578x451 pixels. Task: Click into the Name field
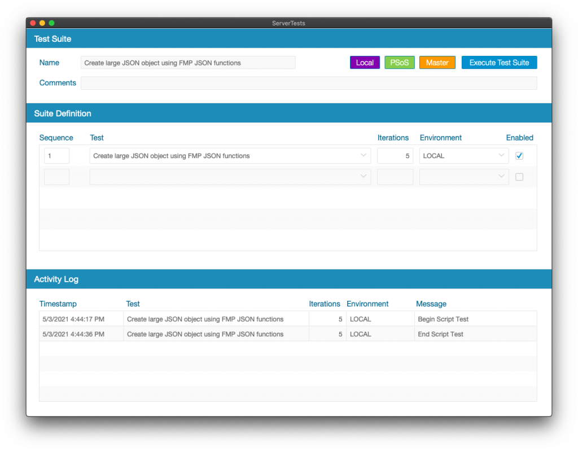pyautogui.click(x=189, y=62)
